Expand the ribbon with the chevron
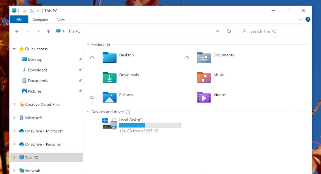The height and width of the screenshot is (174, 321). [301, 19]
